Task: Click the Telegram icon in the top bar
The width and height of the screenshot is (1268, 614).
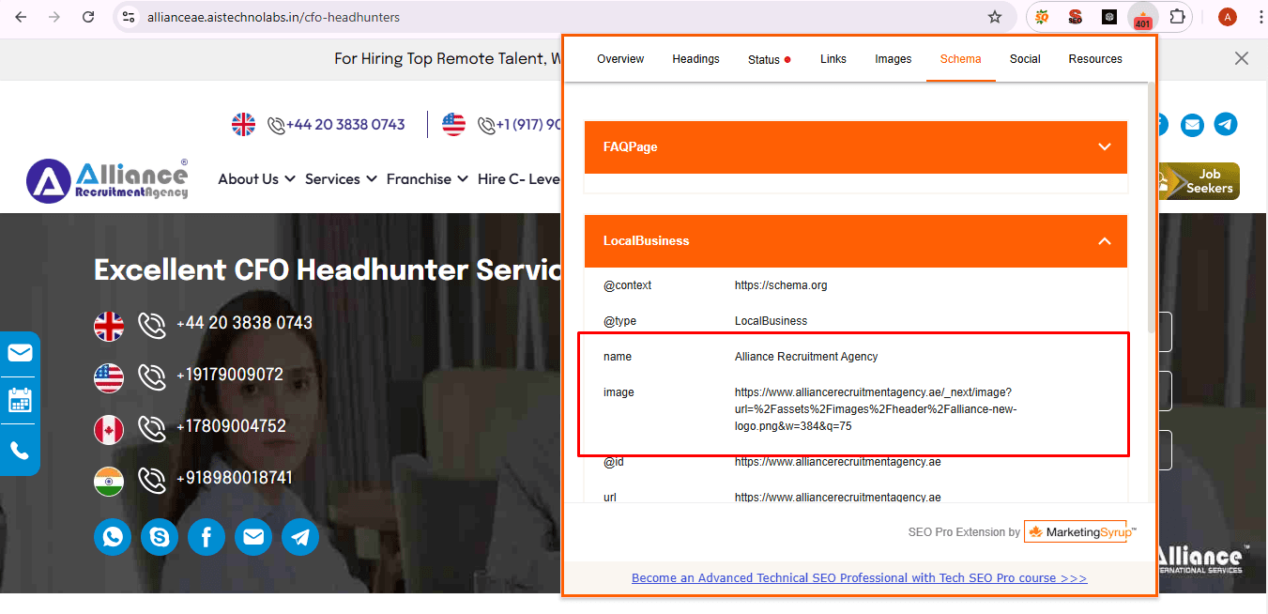Action: point(1225,124)
